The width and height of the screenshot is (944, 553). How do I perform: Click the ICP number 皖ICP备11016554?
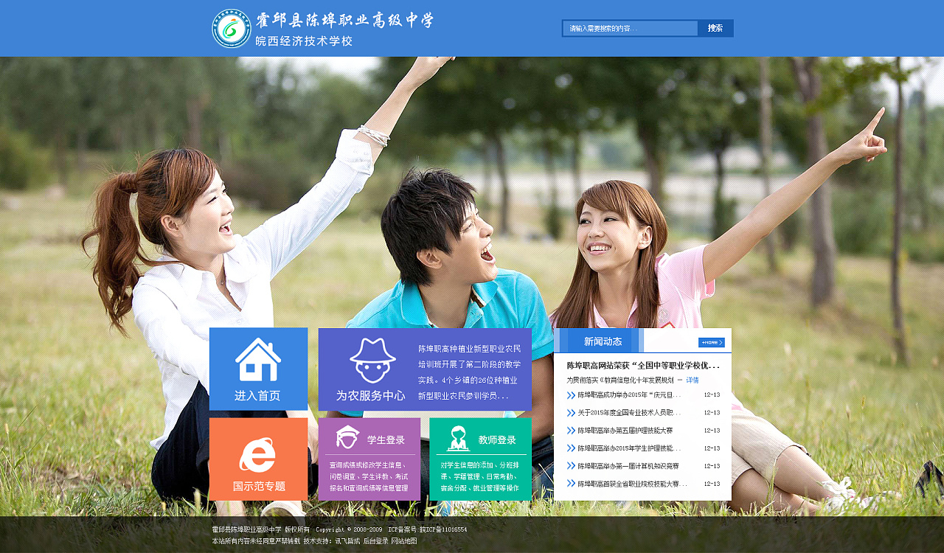coord(443,529)
